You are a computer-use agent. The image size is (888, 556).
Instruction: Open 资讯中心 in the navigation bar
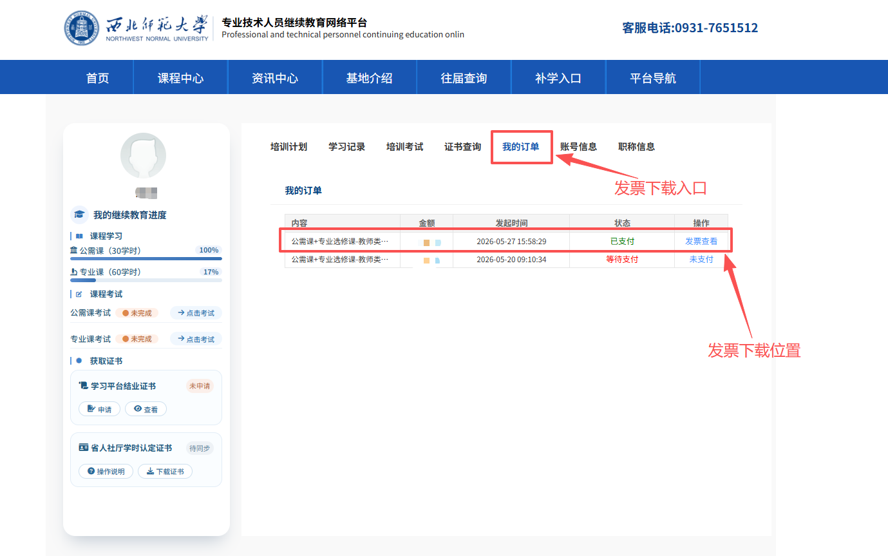[x=275, y=77]
